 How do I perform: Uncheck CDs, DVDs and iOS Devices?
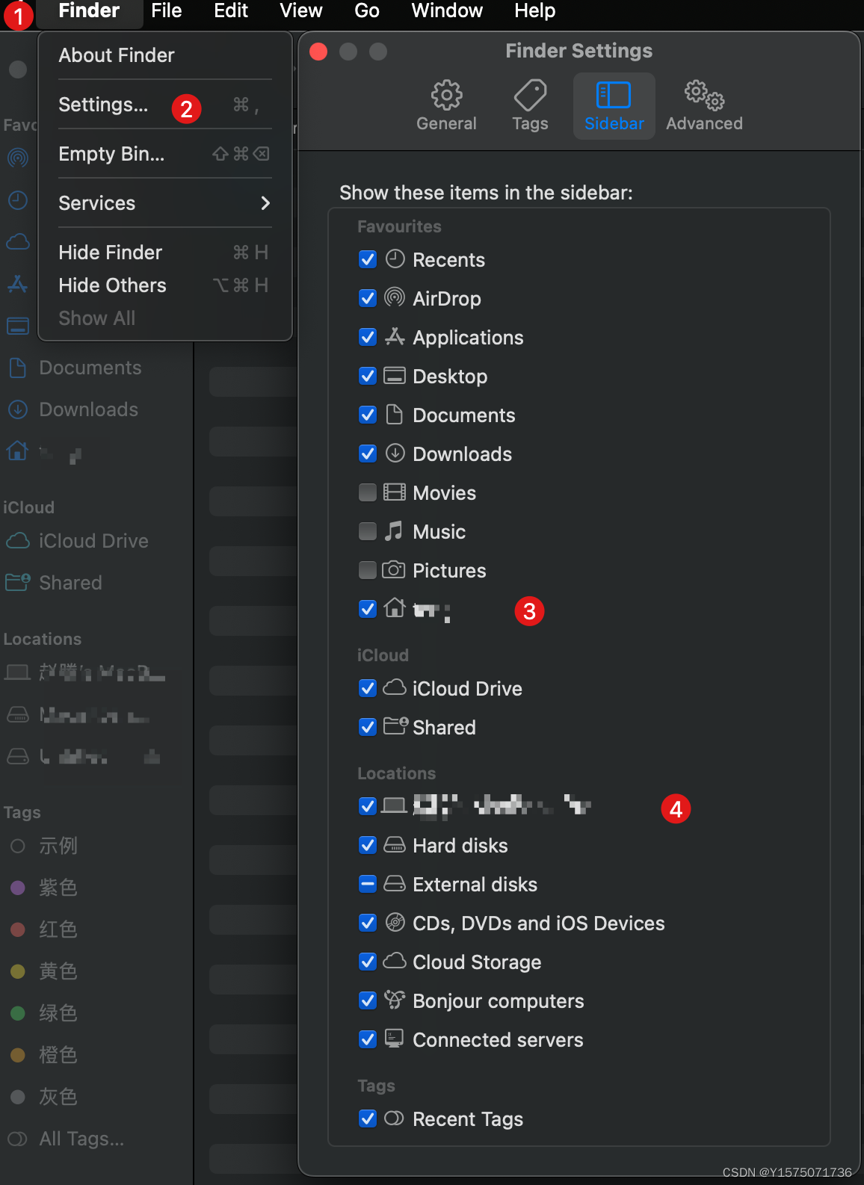368,923
